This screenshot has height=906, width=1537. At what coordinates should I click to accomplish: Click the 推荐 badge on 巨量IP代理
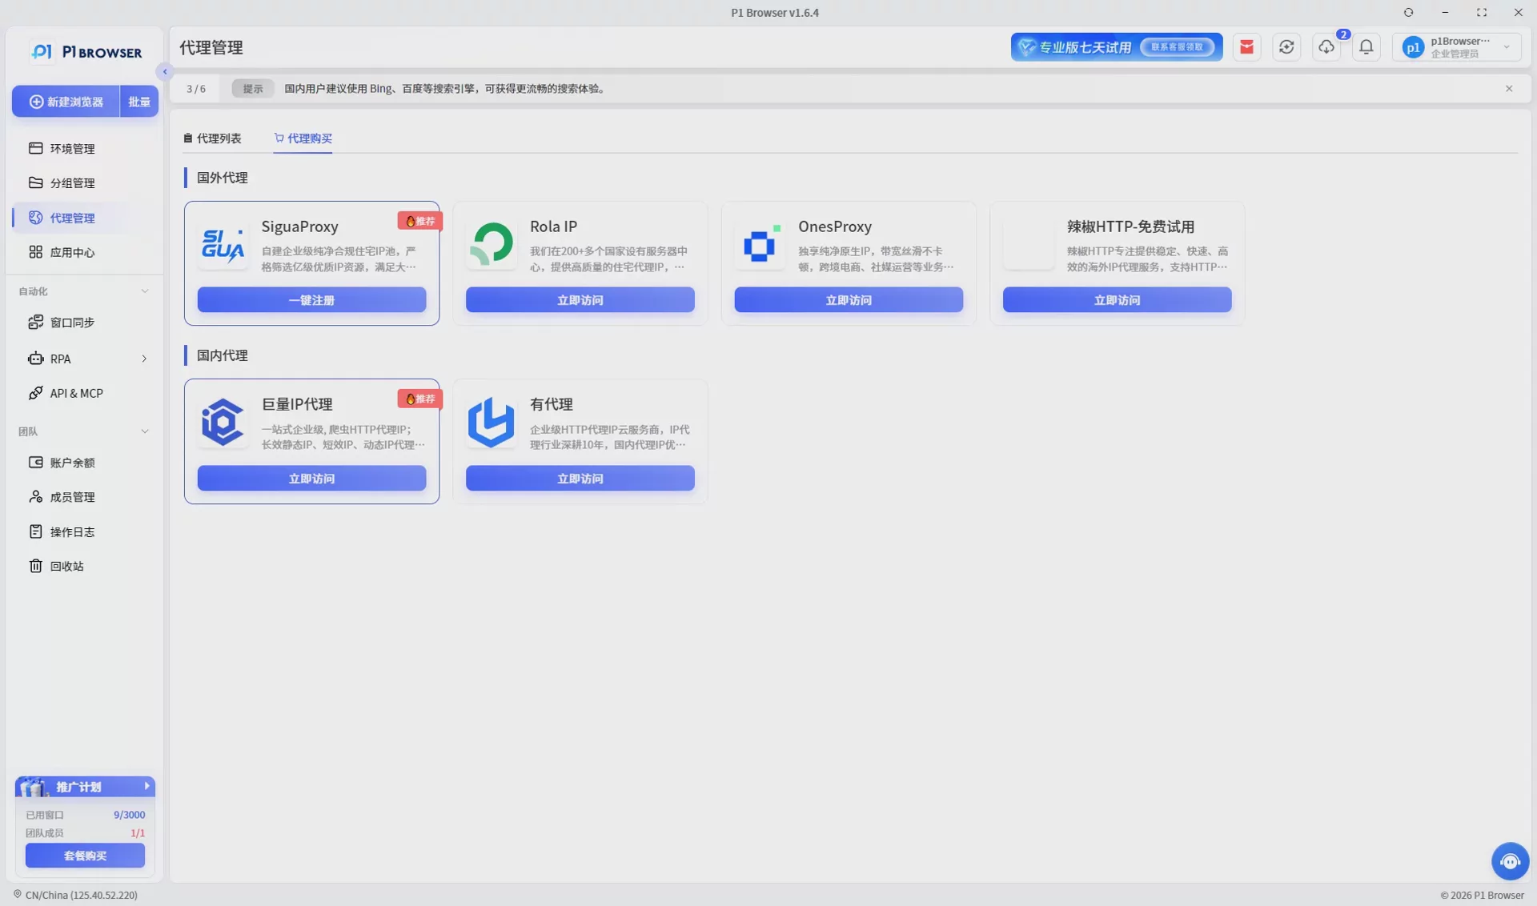[420, 399]
